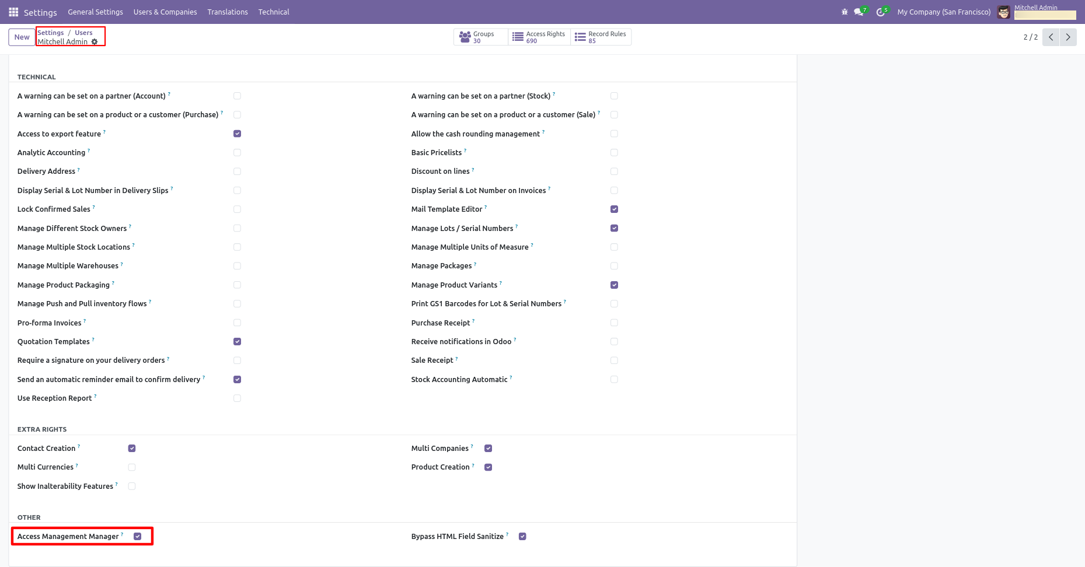Screen dimensions: 1085x567
Task: Enable Pro-forma Invoices checkbox
Action: coord(237,323)
